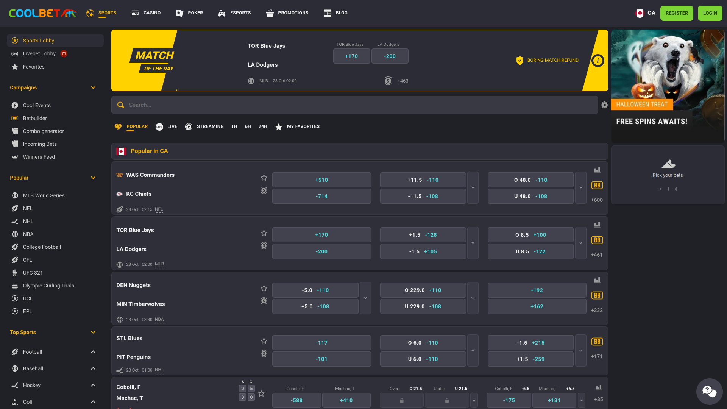Click the Coolbet logo
727x409 pixels.
(42, 13)
